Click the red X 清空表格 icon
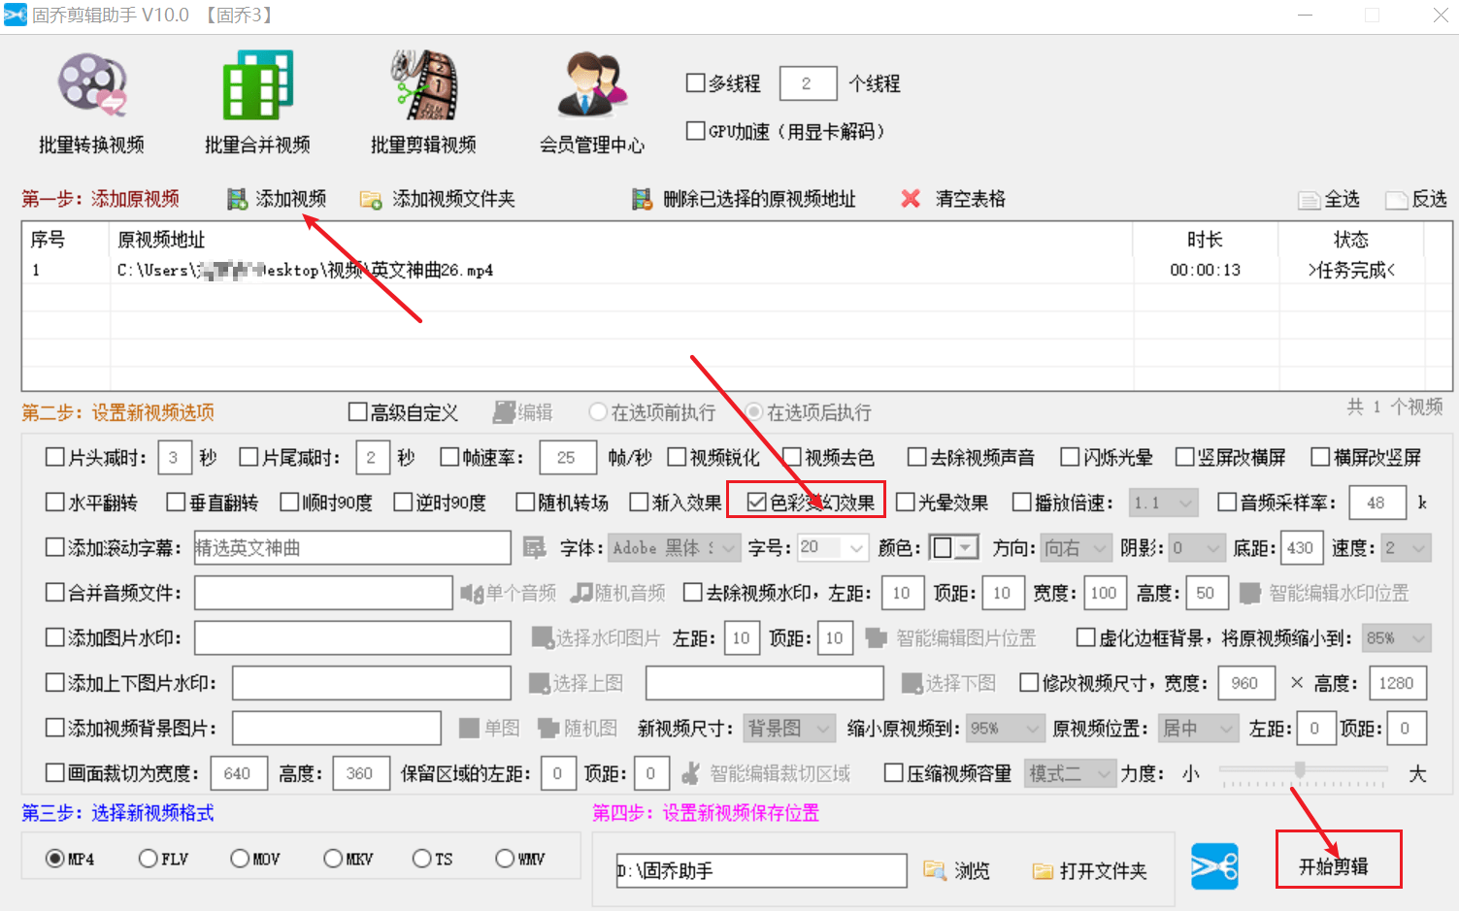The height and width of the screenshot is (911, 1459). [x=911, y=199]
